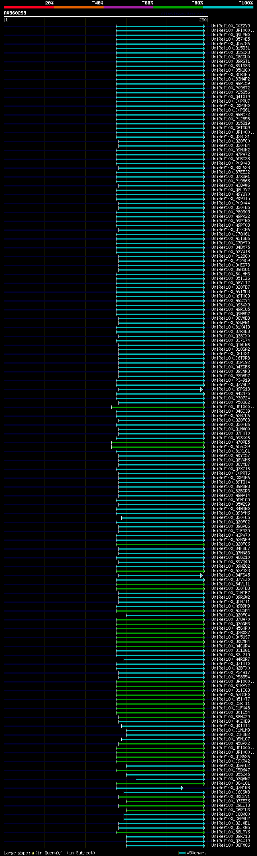Select hit label UniRef100_A9NX72
The height and width of the screenshot is (856, 257).
pos(230,114)
